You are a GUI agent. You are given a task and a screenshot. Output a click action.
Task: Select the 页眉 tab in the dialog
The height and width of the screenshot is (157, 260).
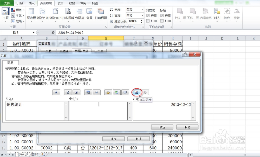click(10, 63)
